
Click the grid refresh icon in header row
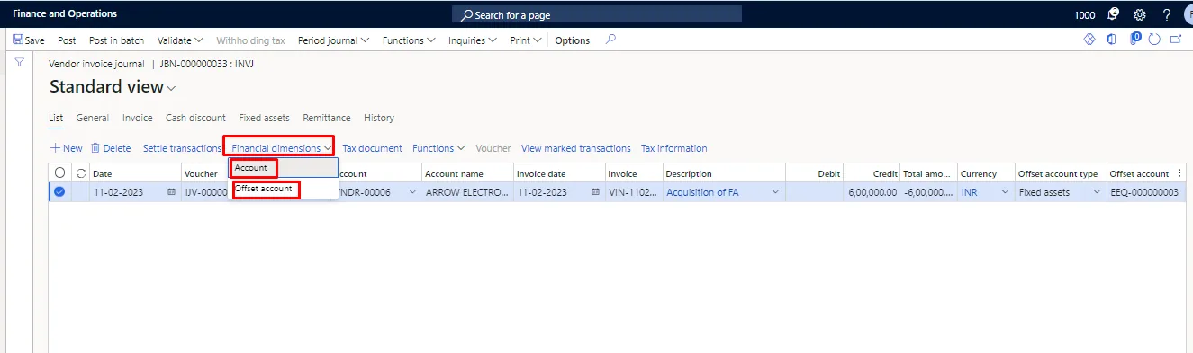click(x=80, y=173)
